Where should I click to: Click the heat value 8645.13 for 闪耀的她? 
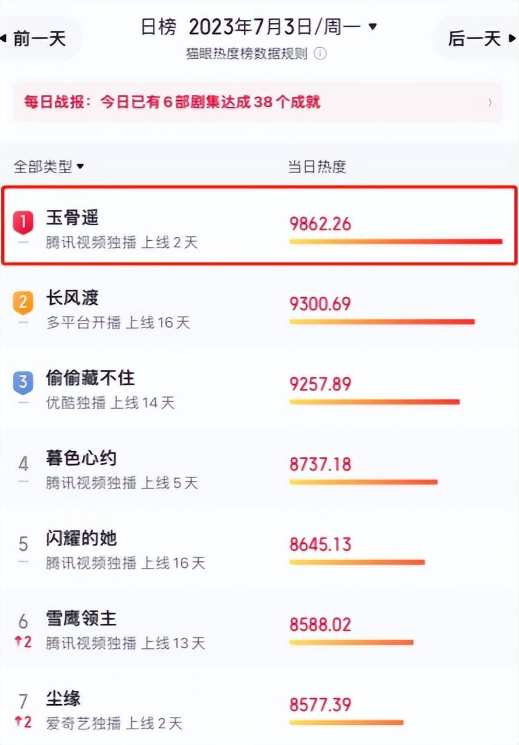click(x=320, y=544)
